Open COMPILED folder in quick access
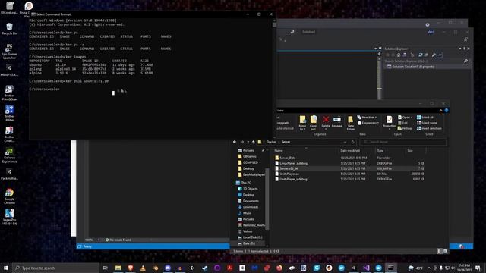 (250, 162)
